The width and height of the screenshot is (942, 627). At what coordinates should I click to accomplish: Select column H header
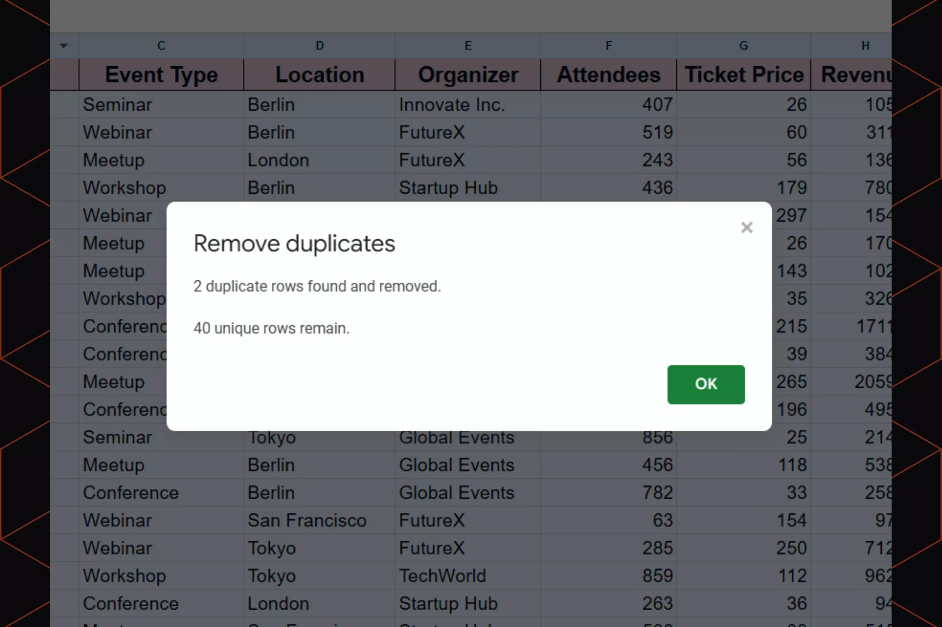[x=865, y=46]
